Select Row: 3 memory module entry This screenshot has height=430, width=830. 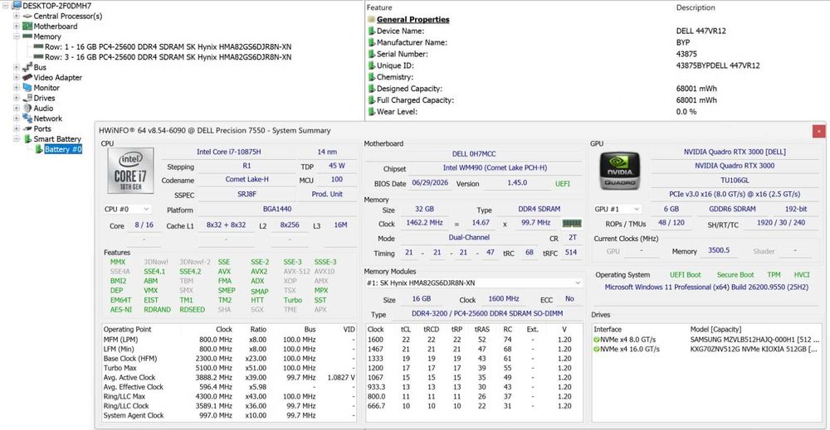pyautogui.click(x=168, y=57)
